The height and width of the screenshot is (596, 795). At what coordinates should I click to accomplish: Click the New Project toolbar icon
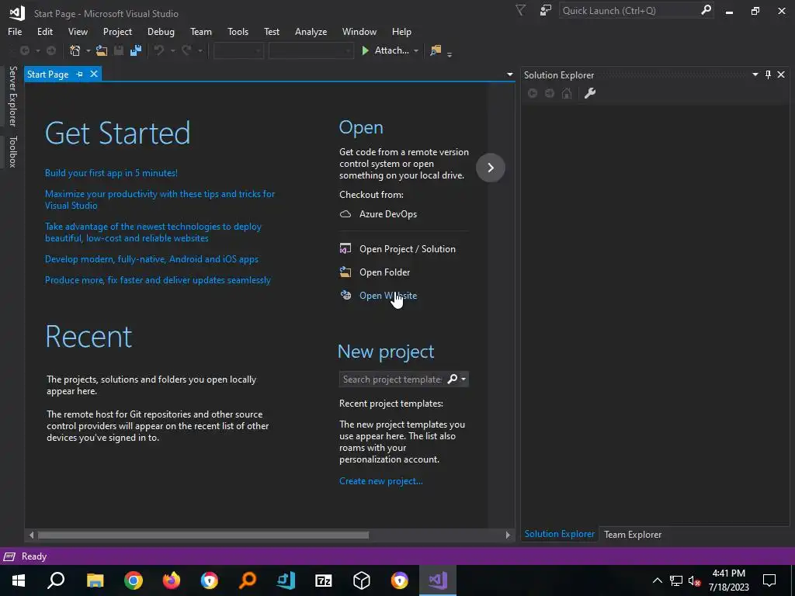tap(75, 50)
